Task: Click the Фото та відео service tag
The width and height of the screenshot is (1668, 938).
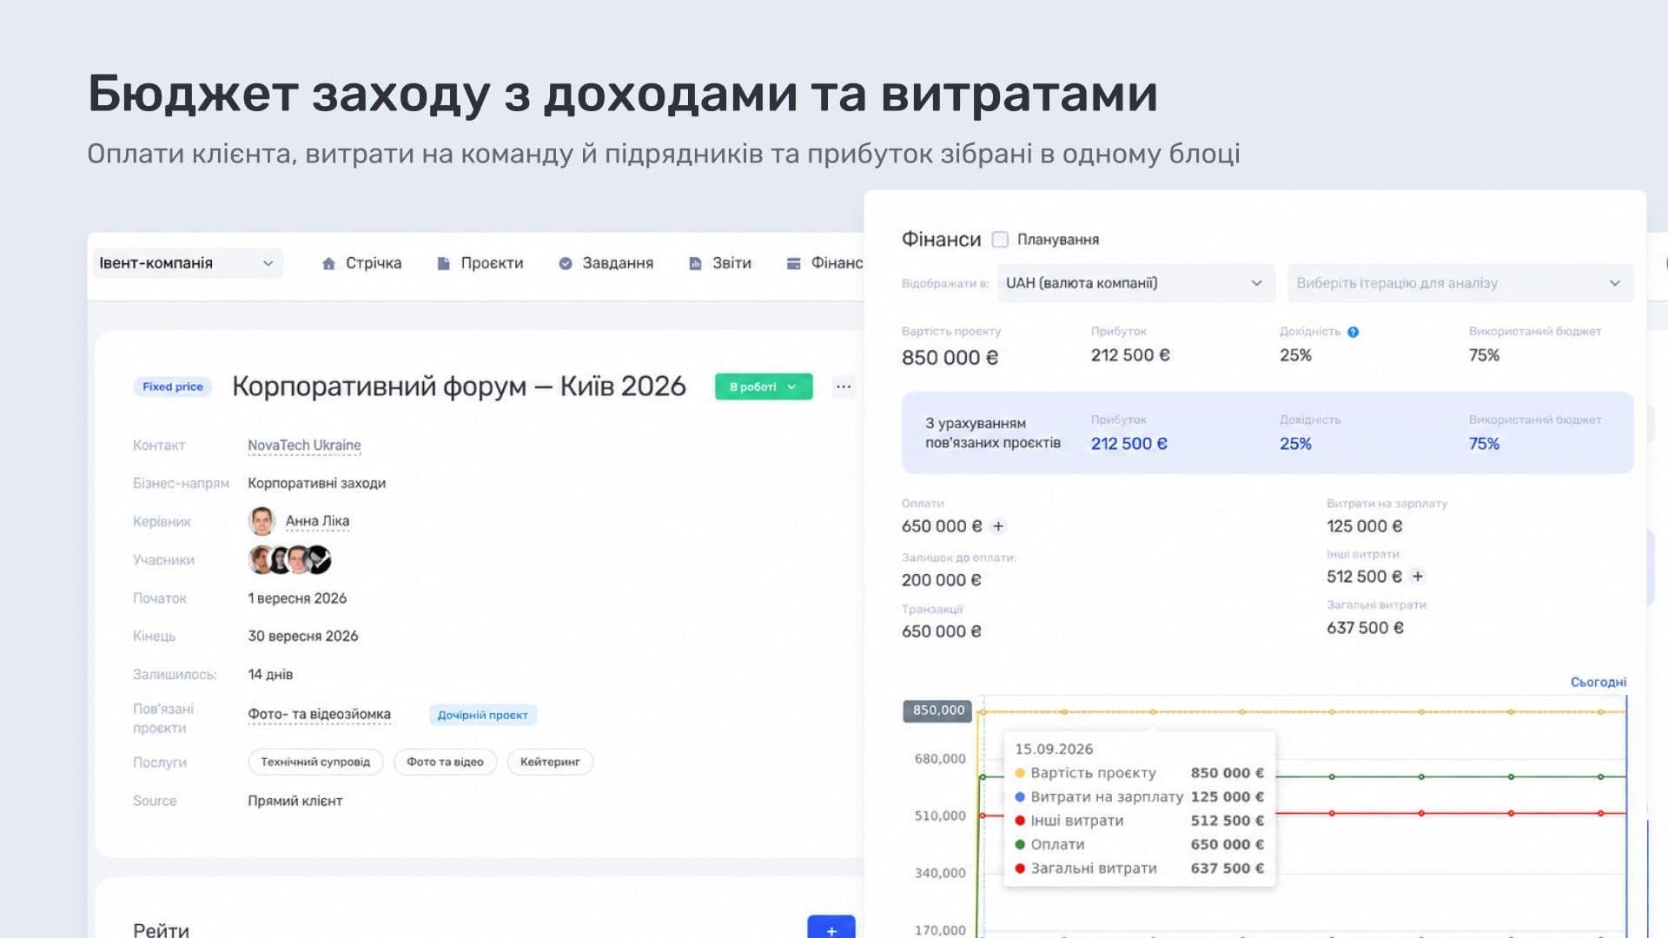Action: [x=445, y=762]
